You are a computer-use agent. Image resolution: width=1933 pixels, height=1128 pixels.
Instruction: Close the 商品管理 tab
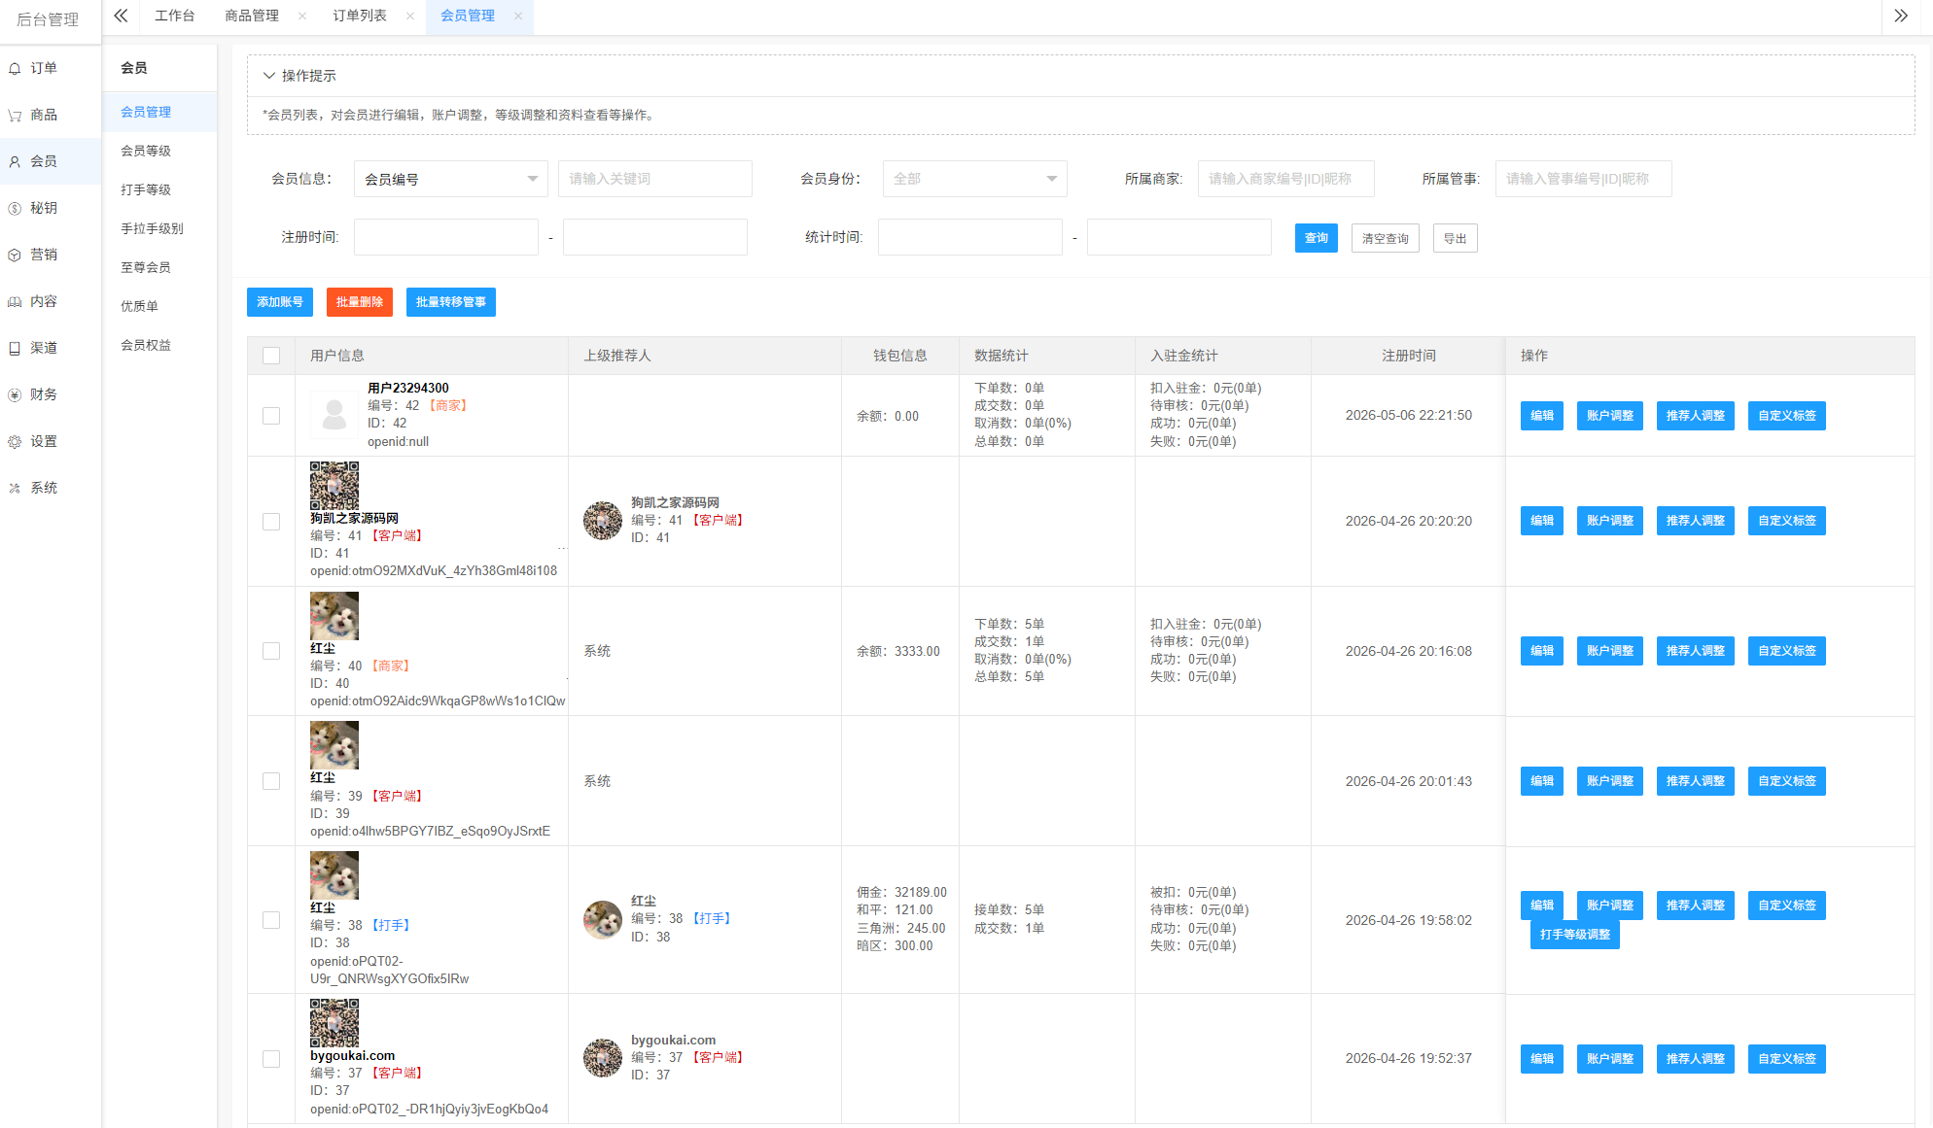coord(302,16)
